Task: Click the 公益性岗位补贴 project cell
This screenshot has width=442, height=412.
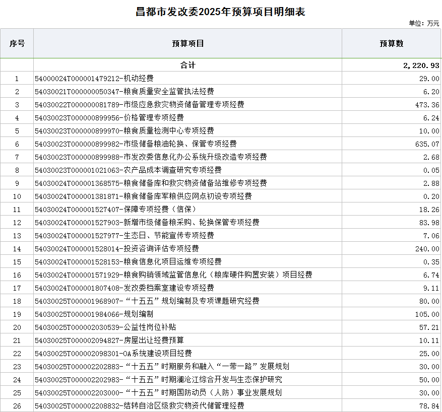Action: [105, 327]
